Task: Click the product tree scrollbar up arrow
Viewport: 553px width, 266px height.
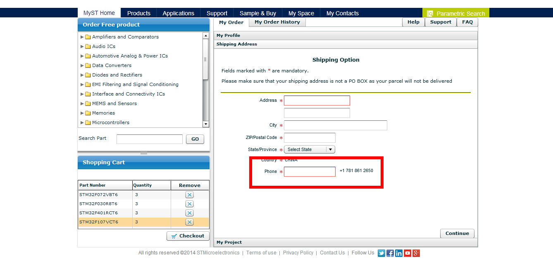Action: [x=206, y=36]
